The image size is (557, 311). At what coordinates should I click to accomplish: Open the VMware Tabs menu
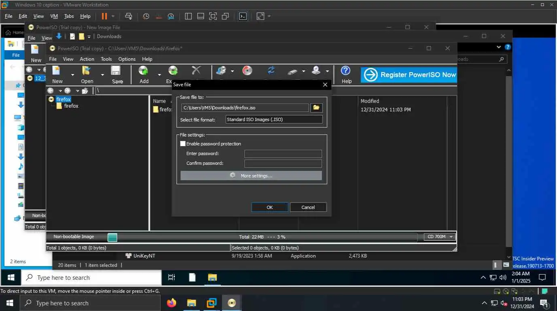pyautogui.click(x=69, y=16)
